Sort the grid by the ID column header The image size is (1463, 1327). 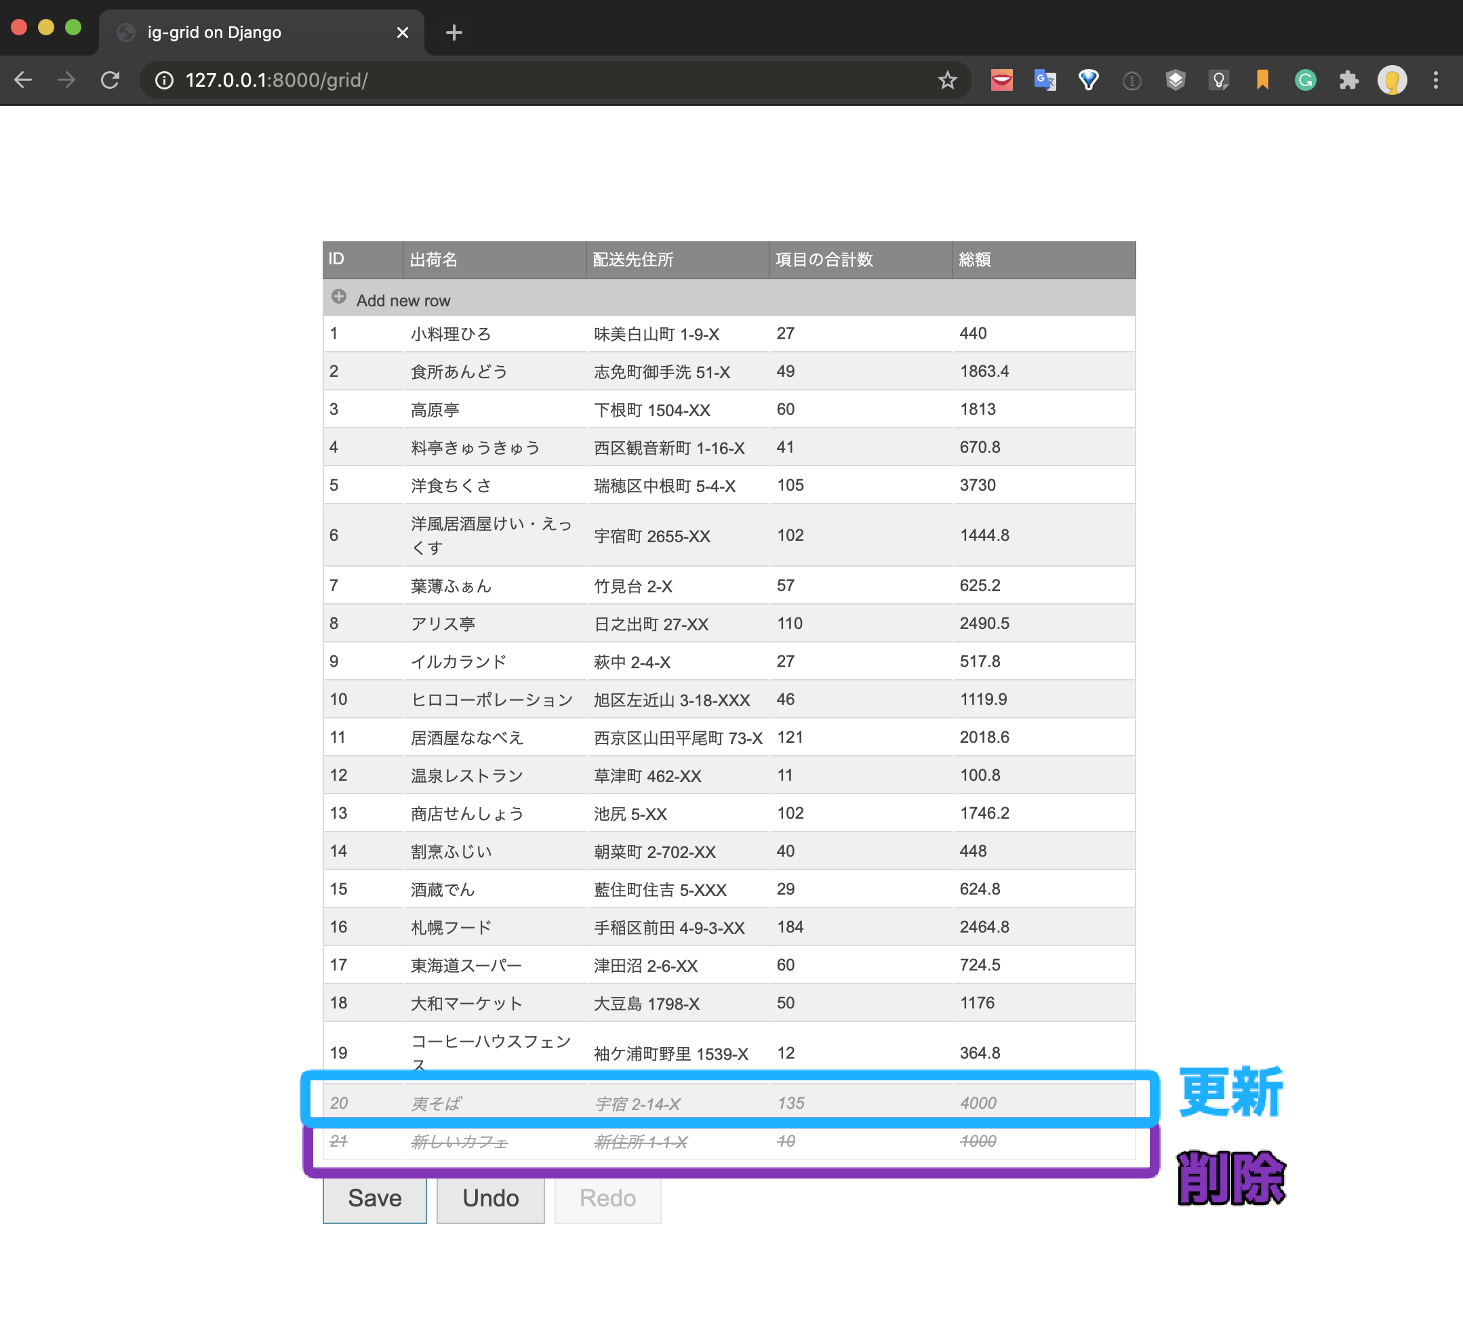coord(361,260)
